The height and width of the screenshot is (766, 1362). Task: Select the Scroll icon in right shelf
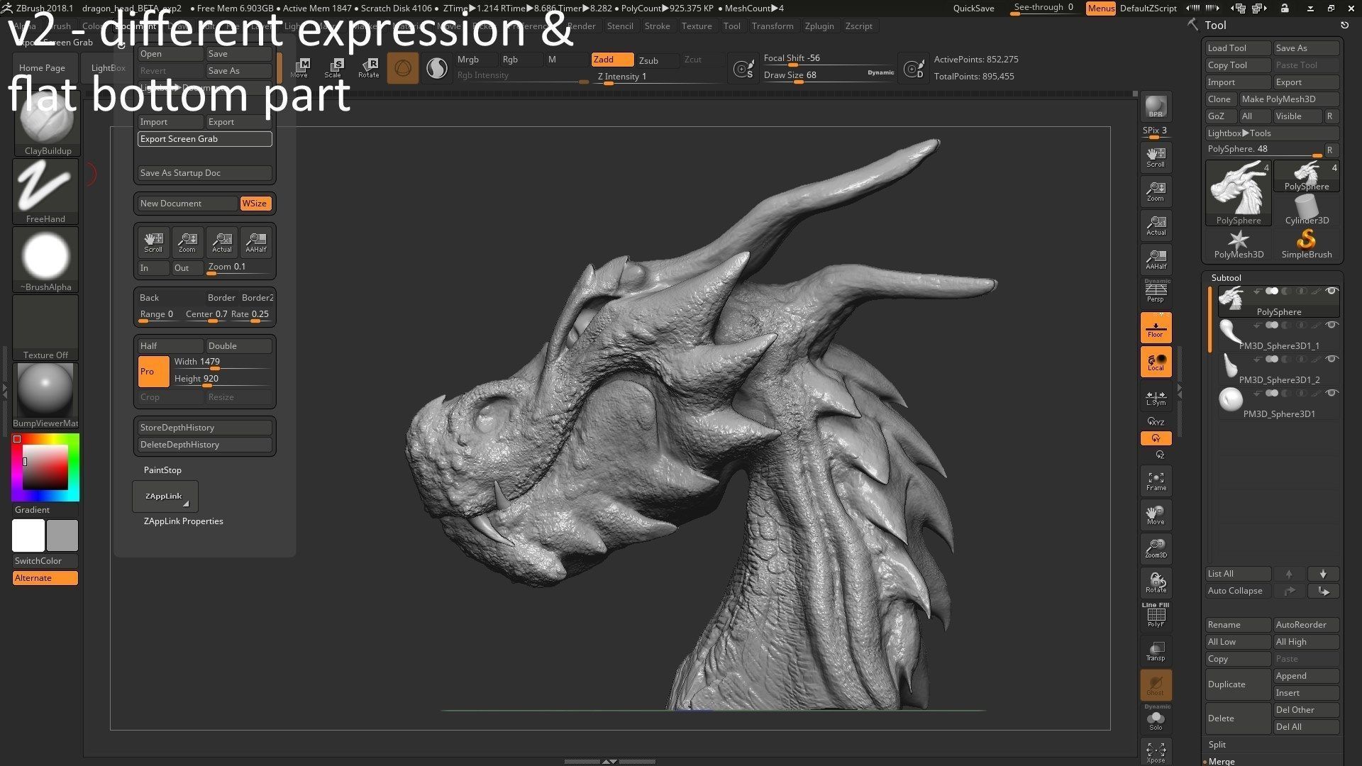pyautogui.click(x=1156, y=157)
